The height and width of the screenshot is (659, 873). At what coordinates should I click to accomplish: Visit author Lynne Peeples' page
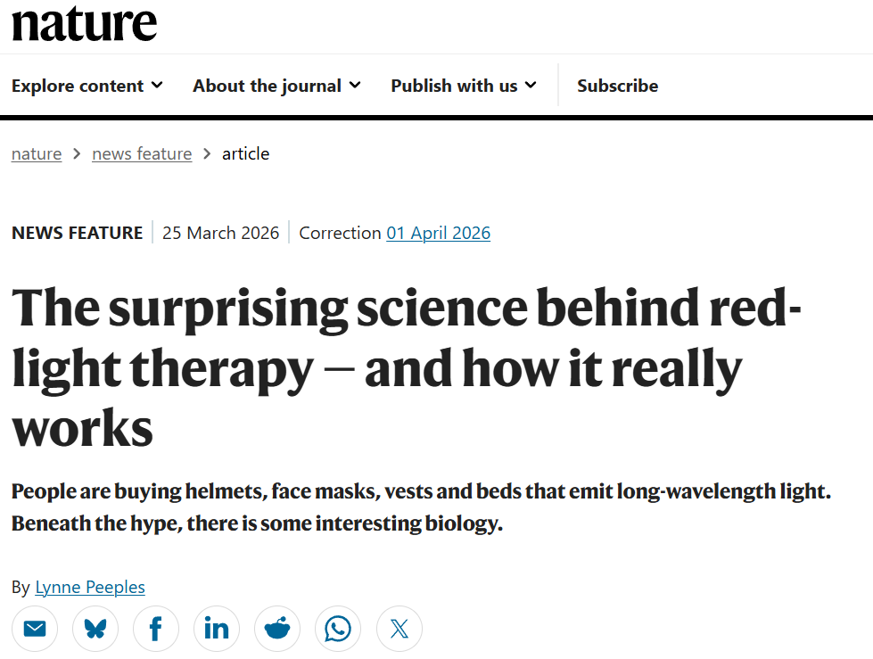(x=90, y=587)
